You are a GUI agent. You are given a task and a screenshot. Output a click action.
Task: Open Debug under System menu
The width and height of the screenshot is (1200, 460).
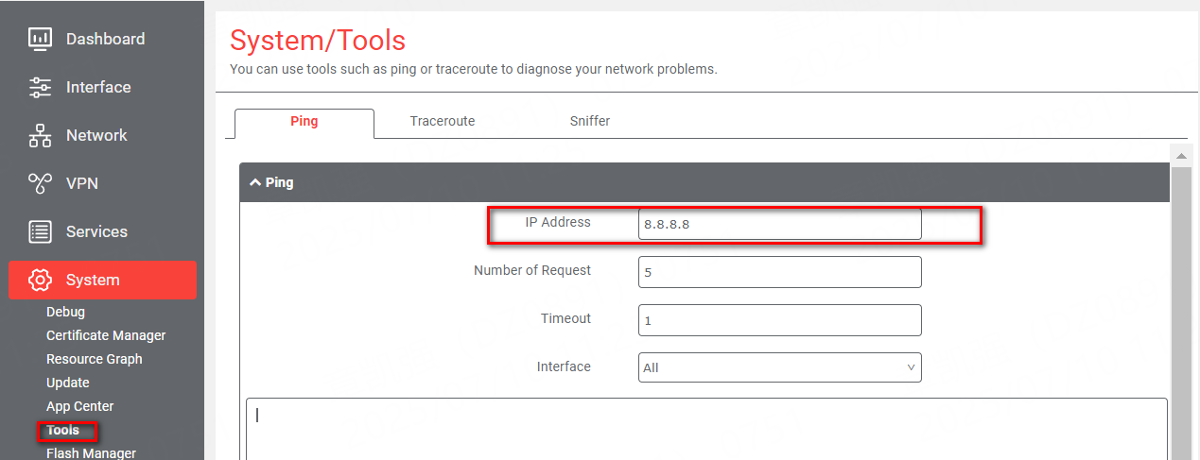[65, 312]
